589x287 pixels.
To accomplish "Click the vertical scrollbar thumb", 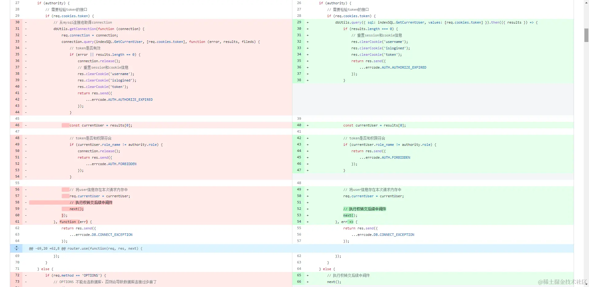I will pos(586,35).
